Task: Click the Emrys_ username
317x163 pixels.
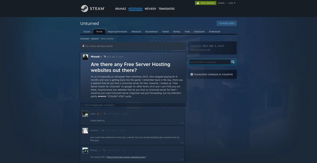Action: point(95,150)
